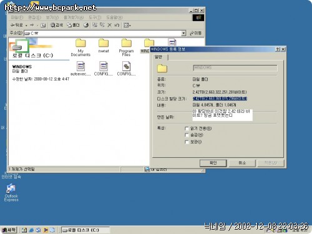Click the 로컬 디스크 (C:) taskbar button
The image size is (312, 234).
coord(85,230)
